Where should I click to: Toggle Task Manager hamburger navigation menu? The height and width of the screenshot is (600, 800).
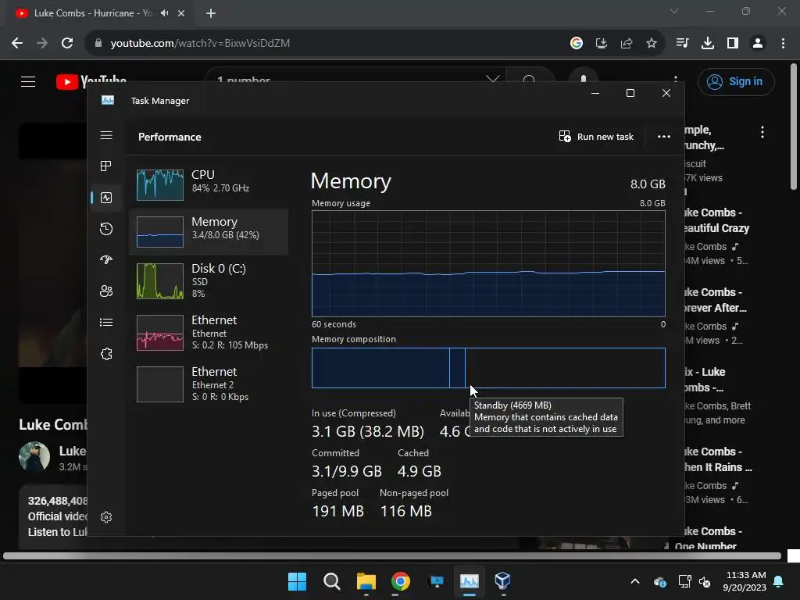106,135
